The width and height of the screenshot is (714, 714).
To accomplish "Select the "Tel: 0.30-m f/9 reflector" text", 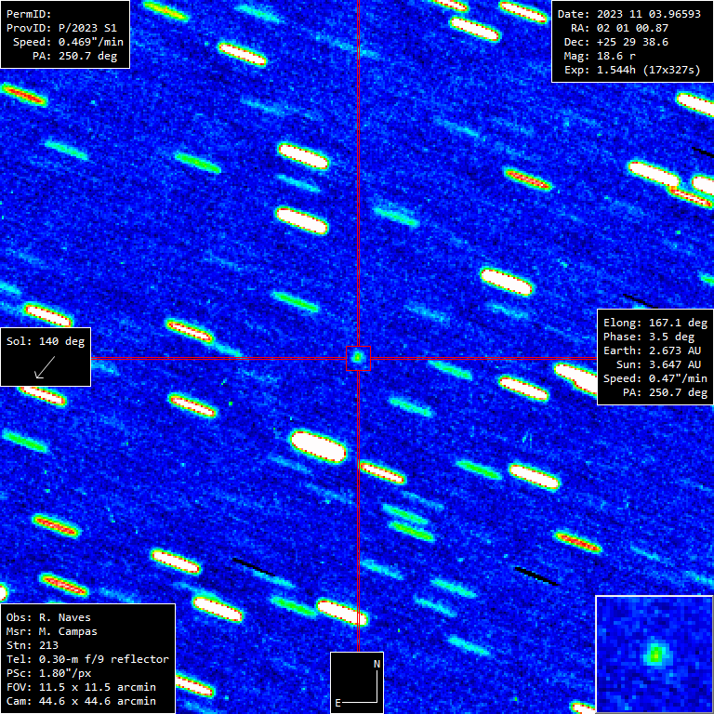I will click(87, 659).
